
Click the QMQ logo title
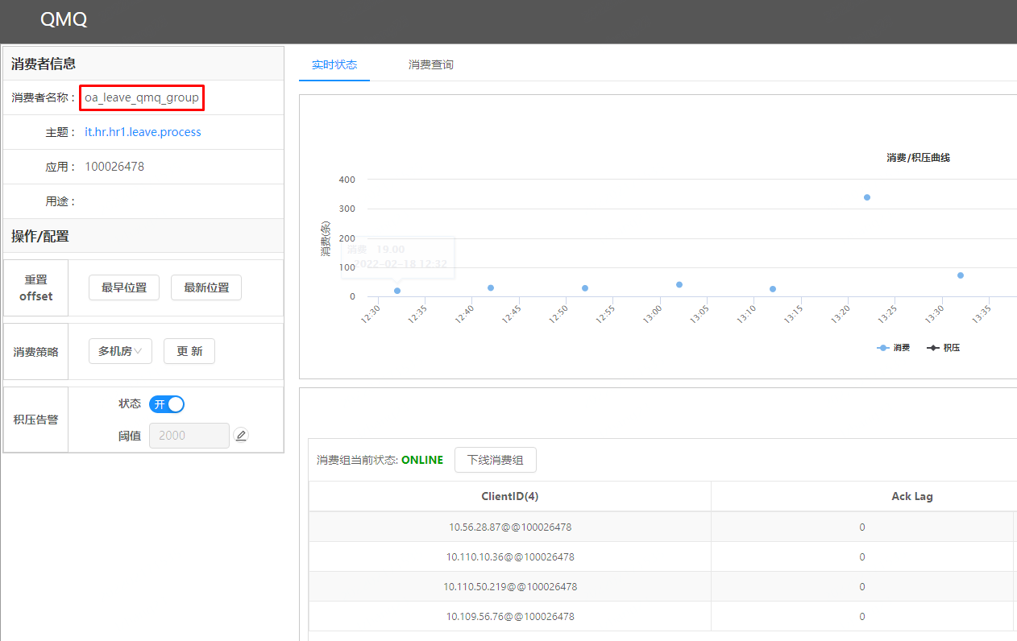pyautogui.click(x=64, y=20)
